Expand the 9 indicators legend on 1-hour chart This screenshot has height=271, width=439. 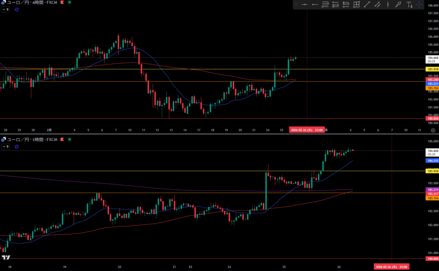pyautogui.click(x=6, y=146)
